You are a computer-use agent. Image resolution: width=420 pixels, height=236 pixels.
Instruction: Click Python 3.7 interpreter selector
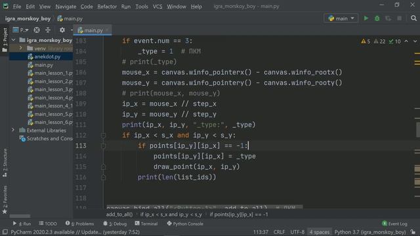tap(370, 232)
